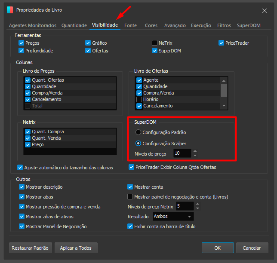Toggle Compra/Venda in Livro de Ofertas
The image size is (277, 263).
[x=139, y=93]
